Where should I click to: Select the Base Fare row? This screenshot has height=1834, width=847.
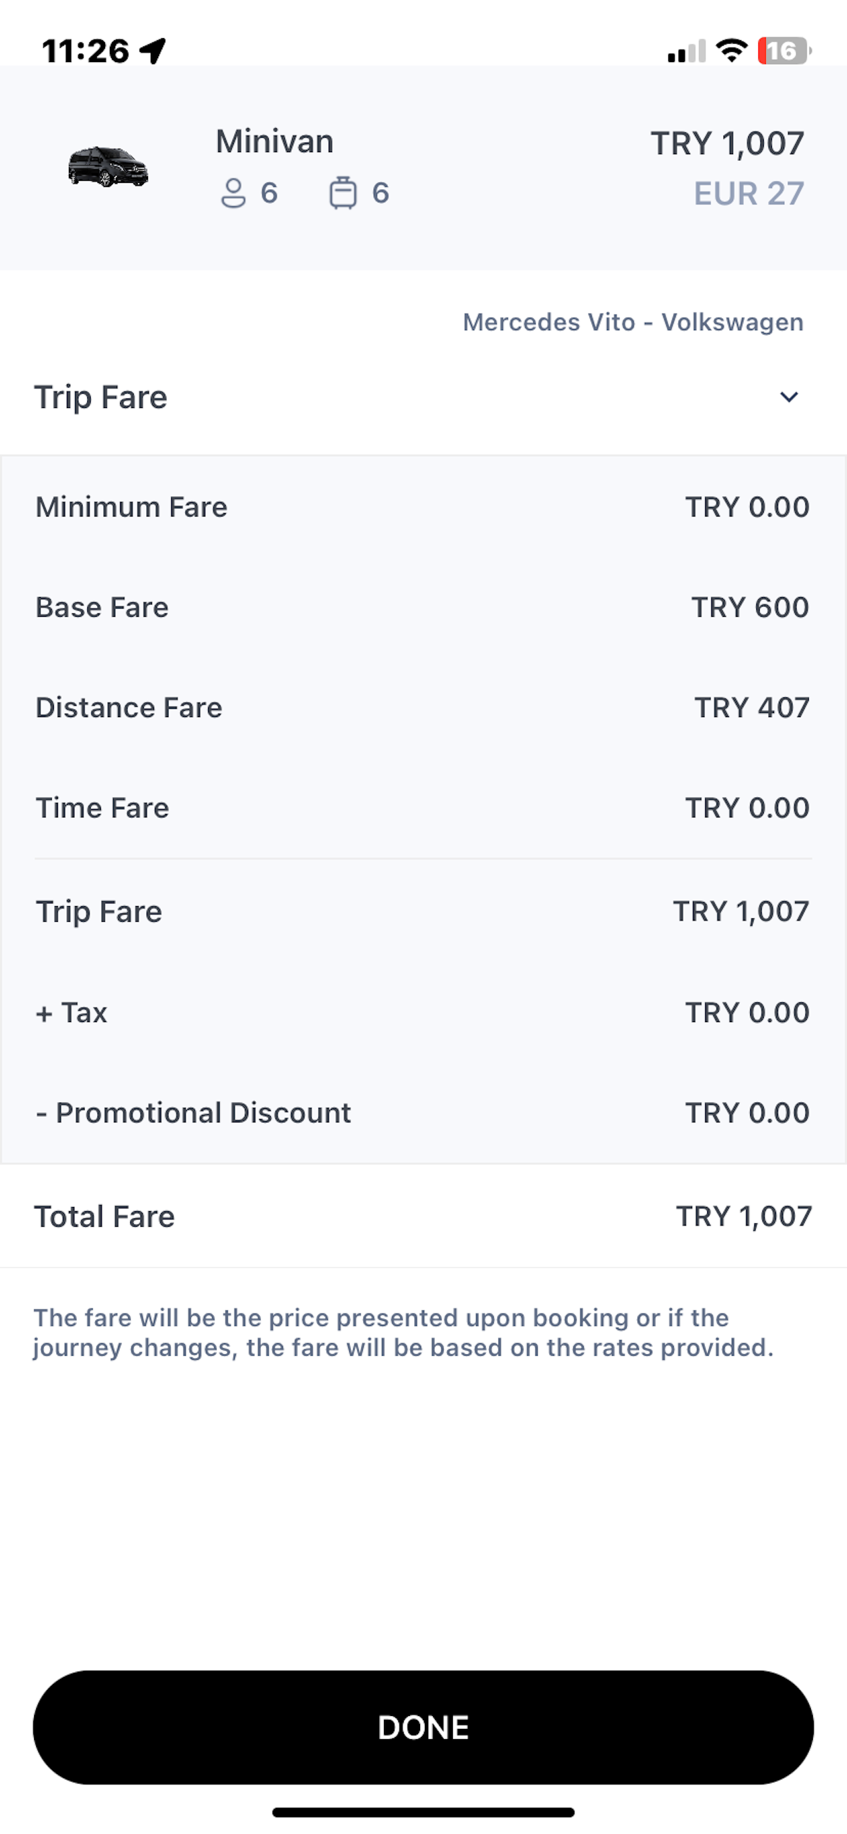(423, 607)
